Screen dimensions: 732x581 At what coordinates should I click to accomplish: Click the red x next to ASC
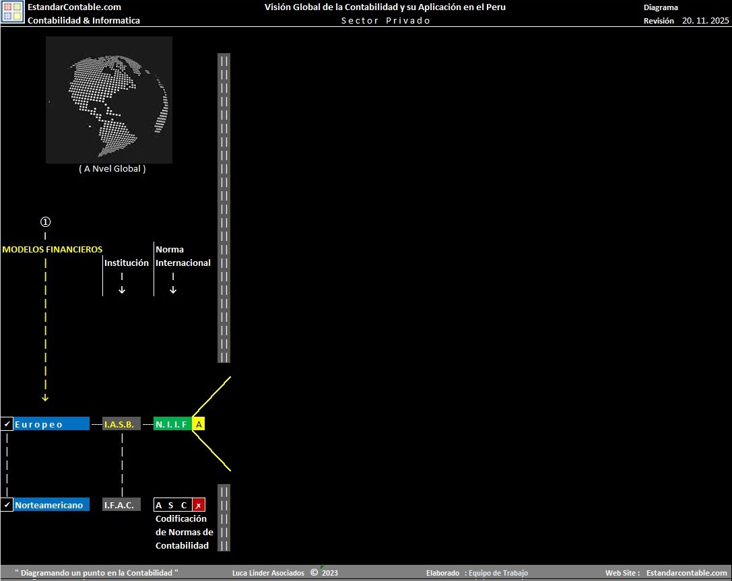click(x=198, y=505)
